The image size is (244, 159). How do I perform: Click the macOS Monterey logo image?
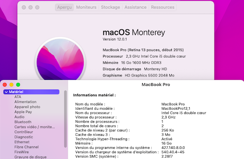(60, 59)
